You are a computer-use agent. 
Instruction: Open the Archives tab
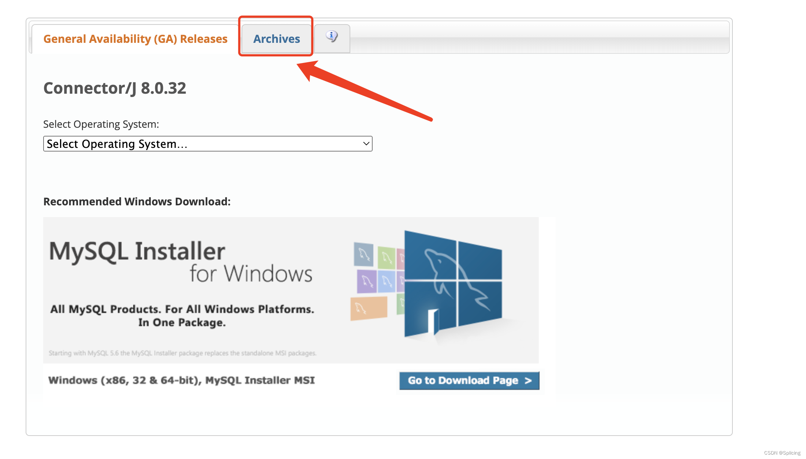276,39
